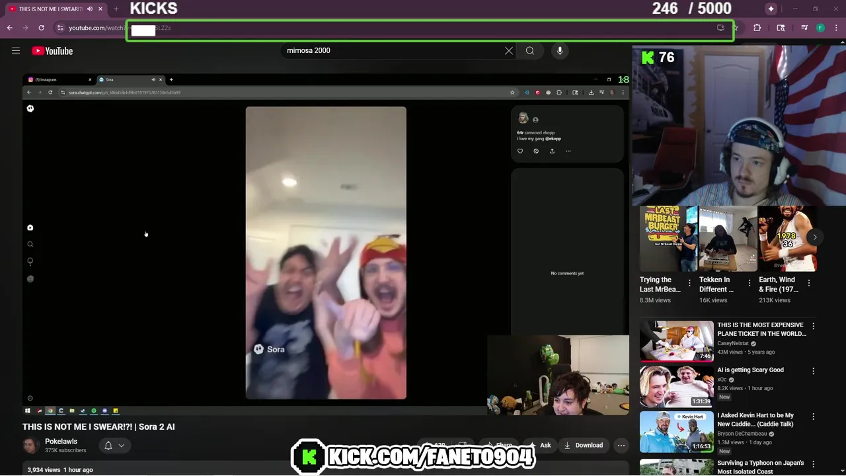Click the YouTube video player

point(326,245)
